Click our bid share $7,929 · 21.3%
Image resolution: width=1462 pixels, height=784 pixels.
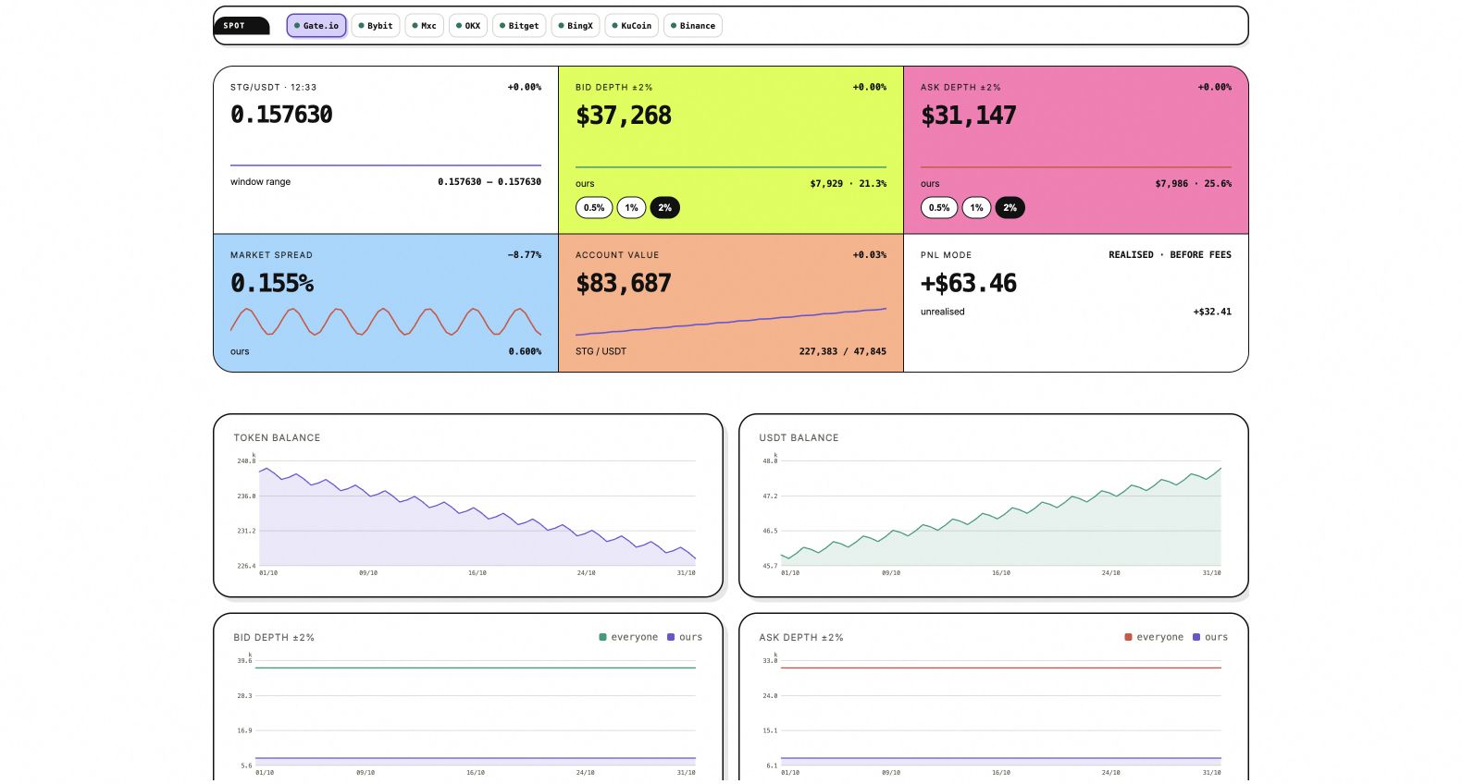(x=849, y=184)
